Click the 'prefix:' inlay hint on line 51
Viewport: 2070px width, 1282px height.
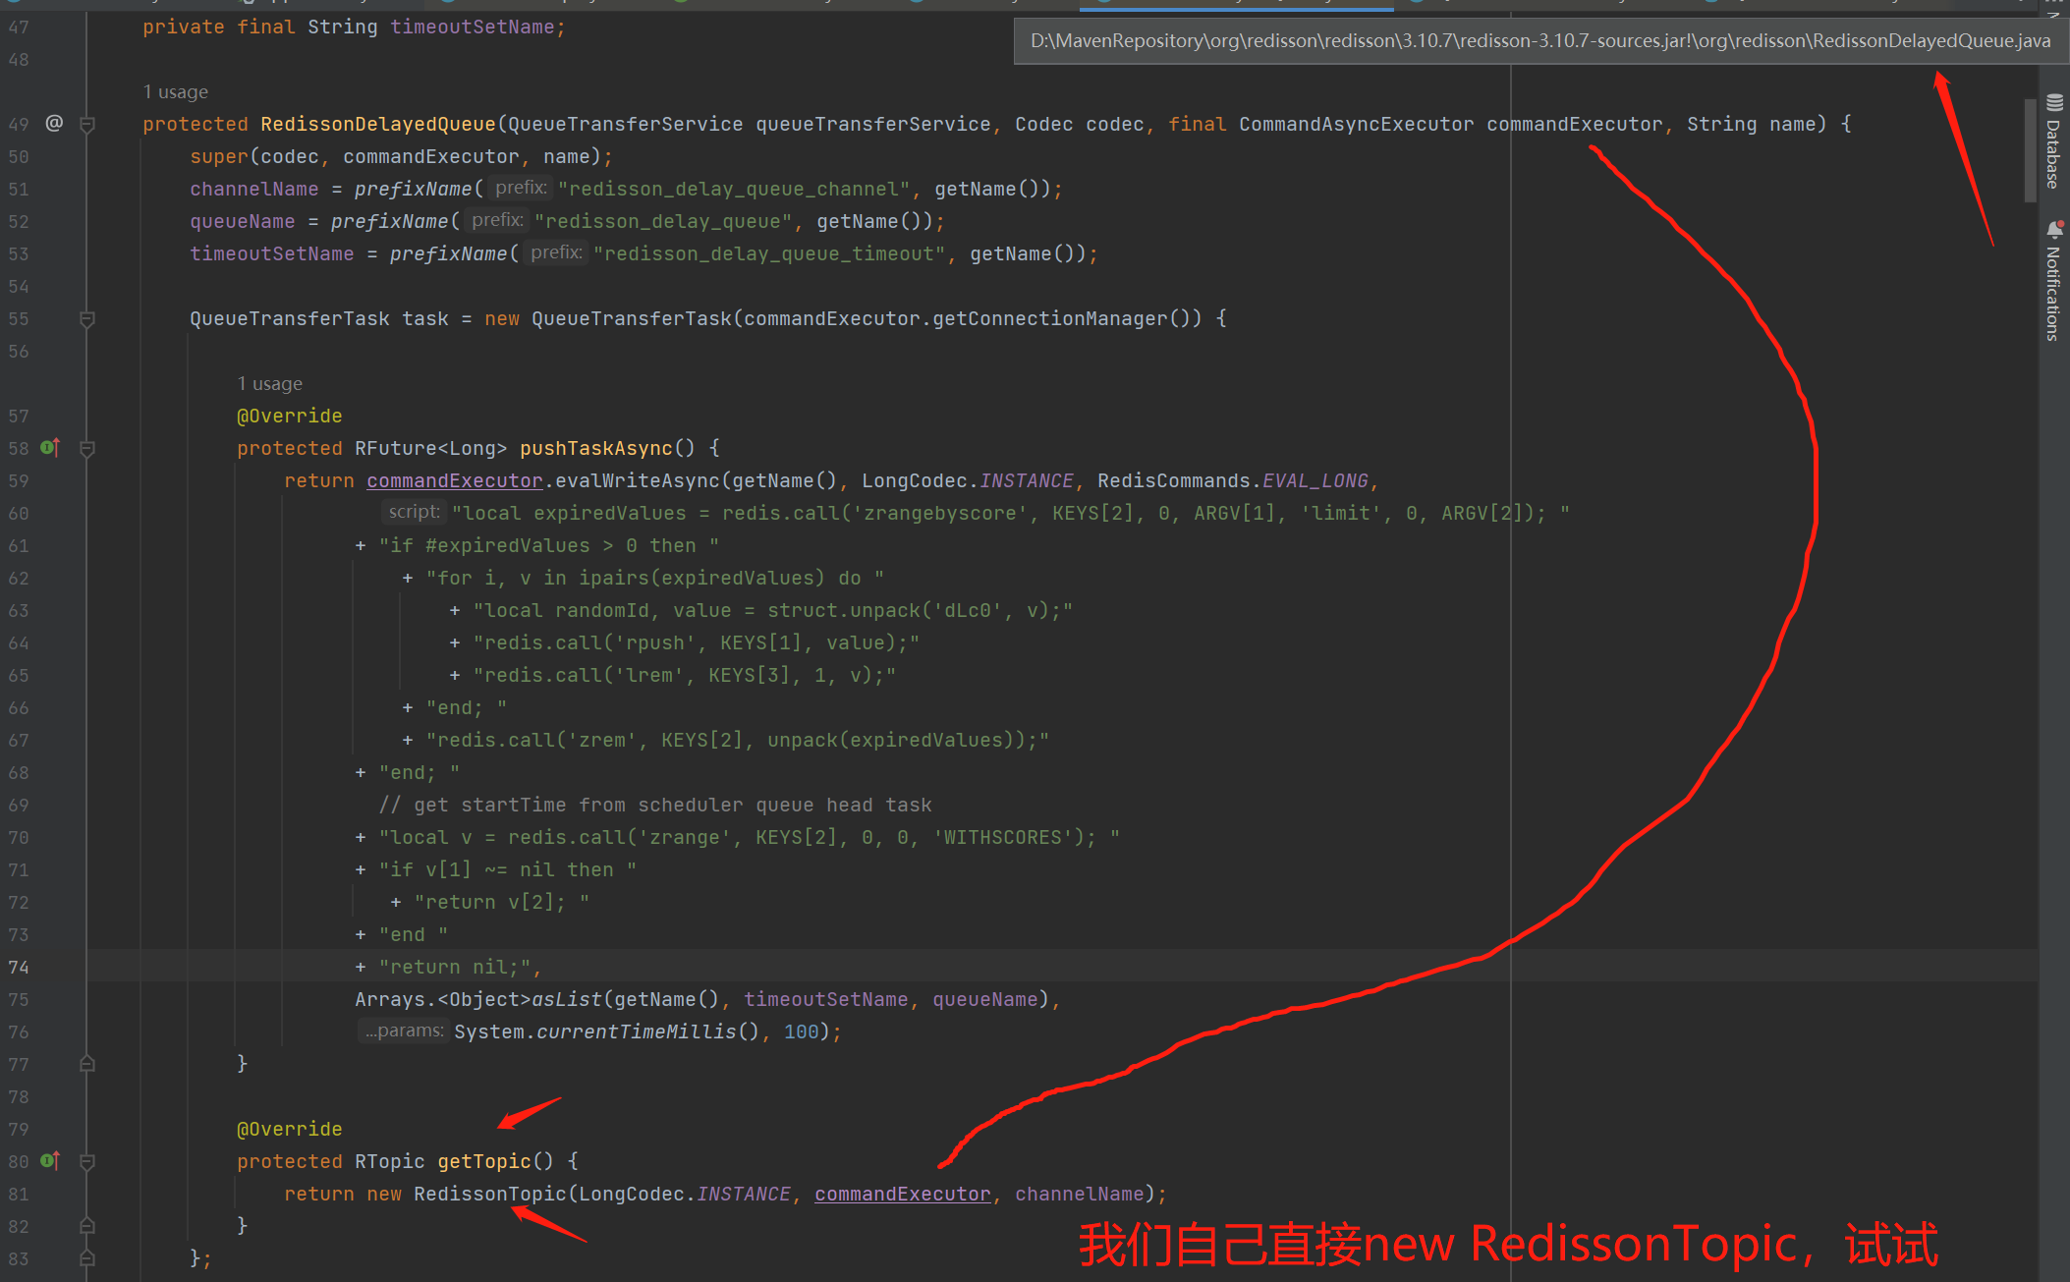(x=521, y=188)
